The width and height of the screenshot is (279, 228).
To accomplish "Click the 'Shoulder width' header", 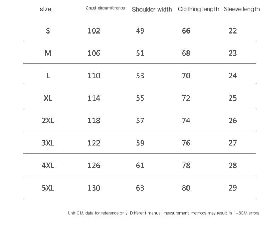I will coord(152,9).
